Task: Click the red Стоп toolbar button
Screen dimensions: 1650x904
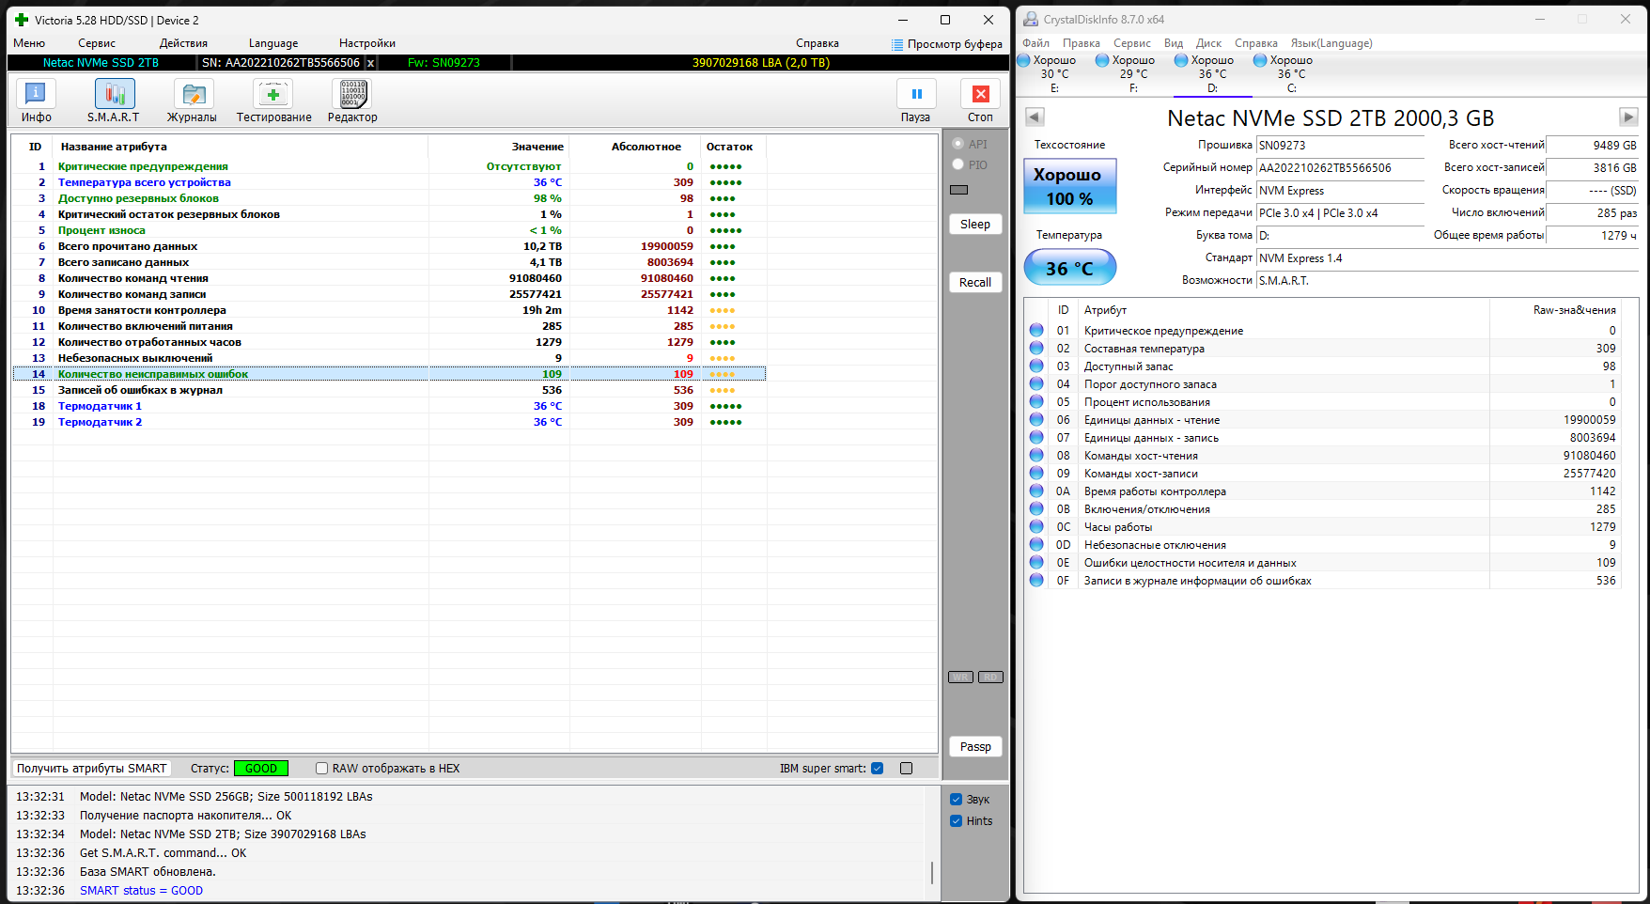Action: point(980,101)
